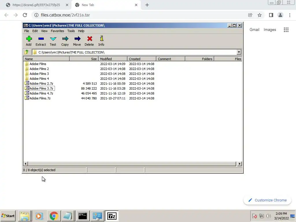Click the Chrome share page icon

(250, 15)
